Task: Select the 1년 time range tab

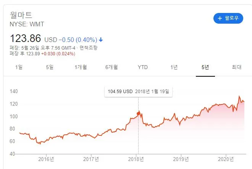Action: coord(174,67)
